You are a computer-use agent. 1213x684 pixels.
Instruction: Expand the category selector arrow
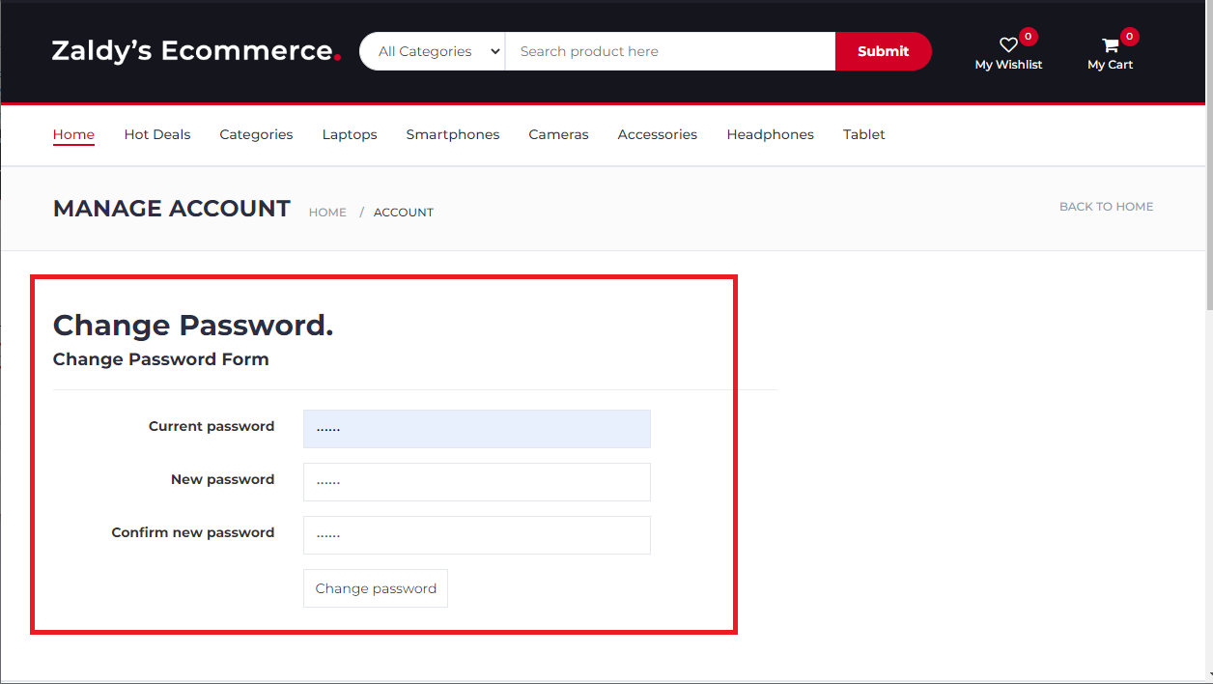click(494, 50)
